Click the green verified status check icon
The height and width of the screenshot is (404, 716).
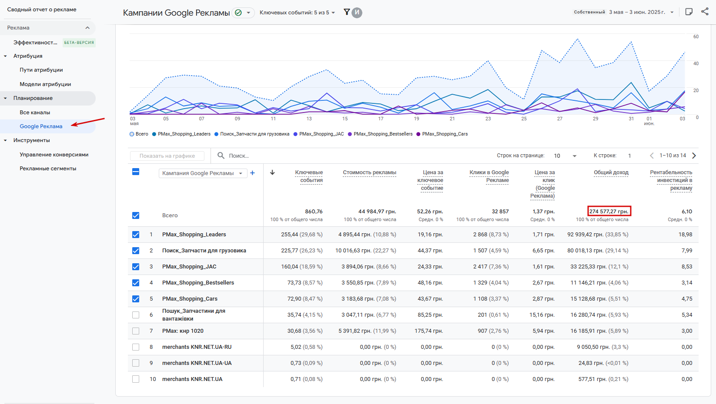(x=238, y=13)
